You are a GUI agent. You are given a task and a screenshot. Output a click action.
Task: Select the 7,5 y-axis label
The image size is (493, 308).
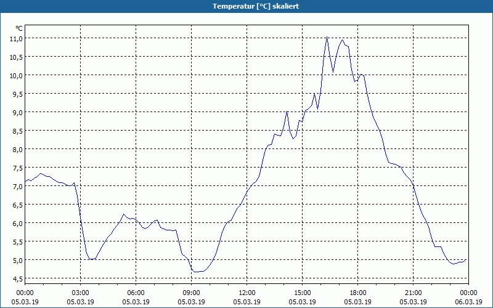click(x=18, y=168)
